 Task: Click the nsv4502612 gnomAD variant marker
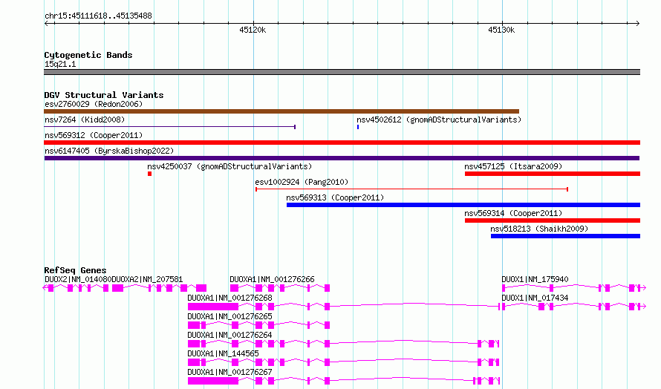coord(358,127)
